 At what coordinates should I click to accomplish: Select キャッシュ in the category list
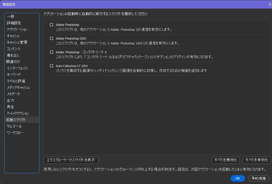[22, 36]
